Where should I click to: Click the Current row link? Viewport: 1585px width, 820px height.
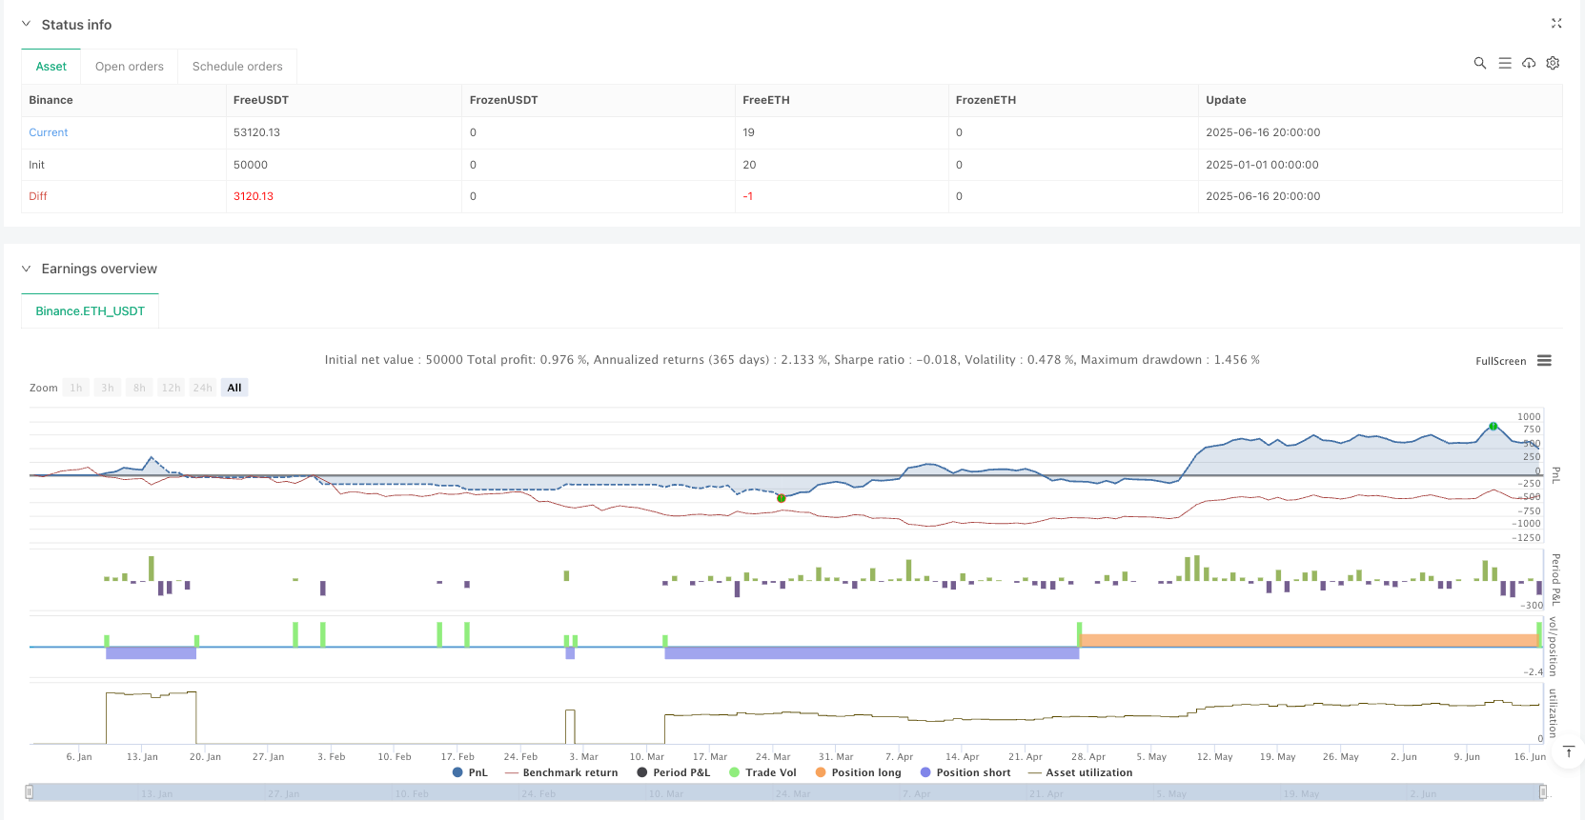click(x=49, y=132)
